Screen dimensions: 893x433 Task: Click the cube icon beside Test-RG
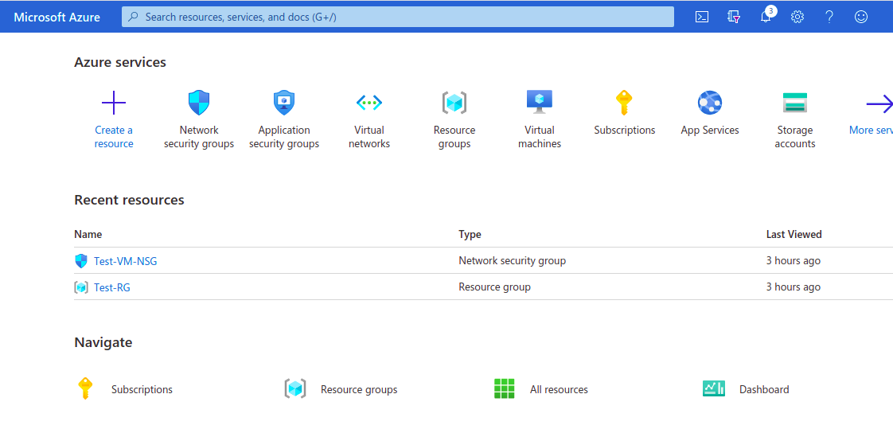click(81, 287)
